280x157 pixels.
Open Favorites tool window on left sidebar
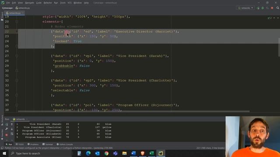2,135
